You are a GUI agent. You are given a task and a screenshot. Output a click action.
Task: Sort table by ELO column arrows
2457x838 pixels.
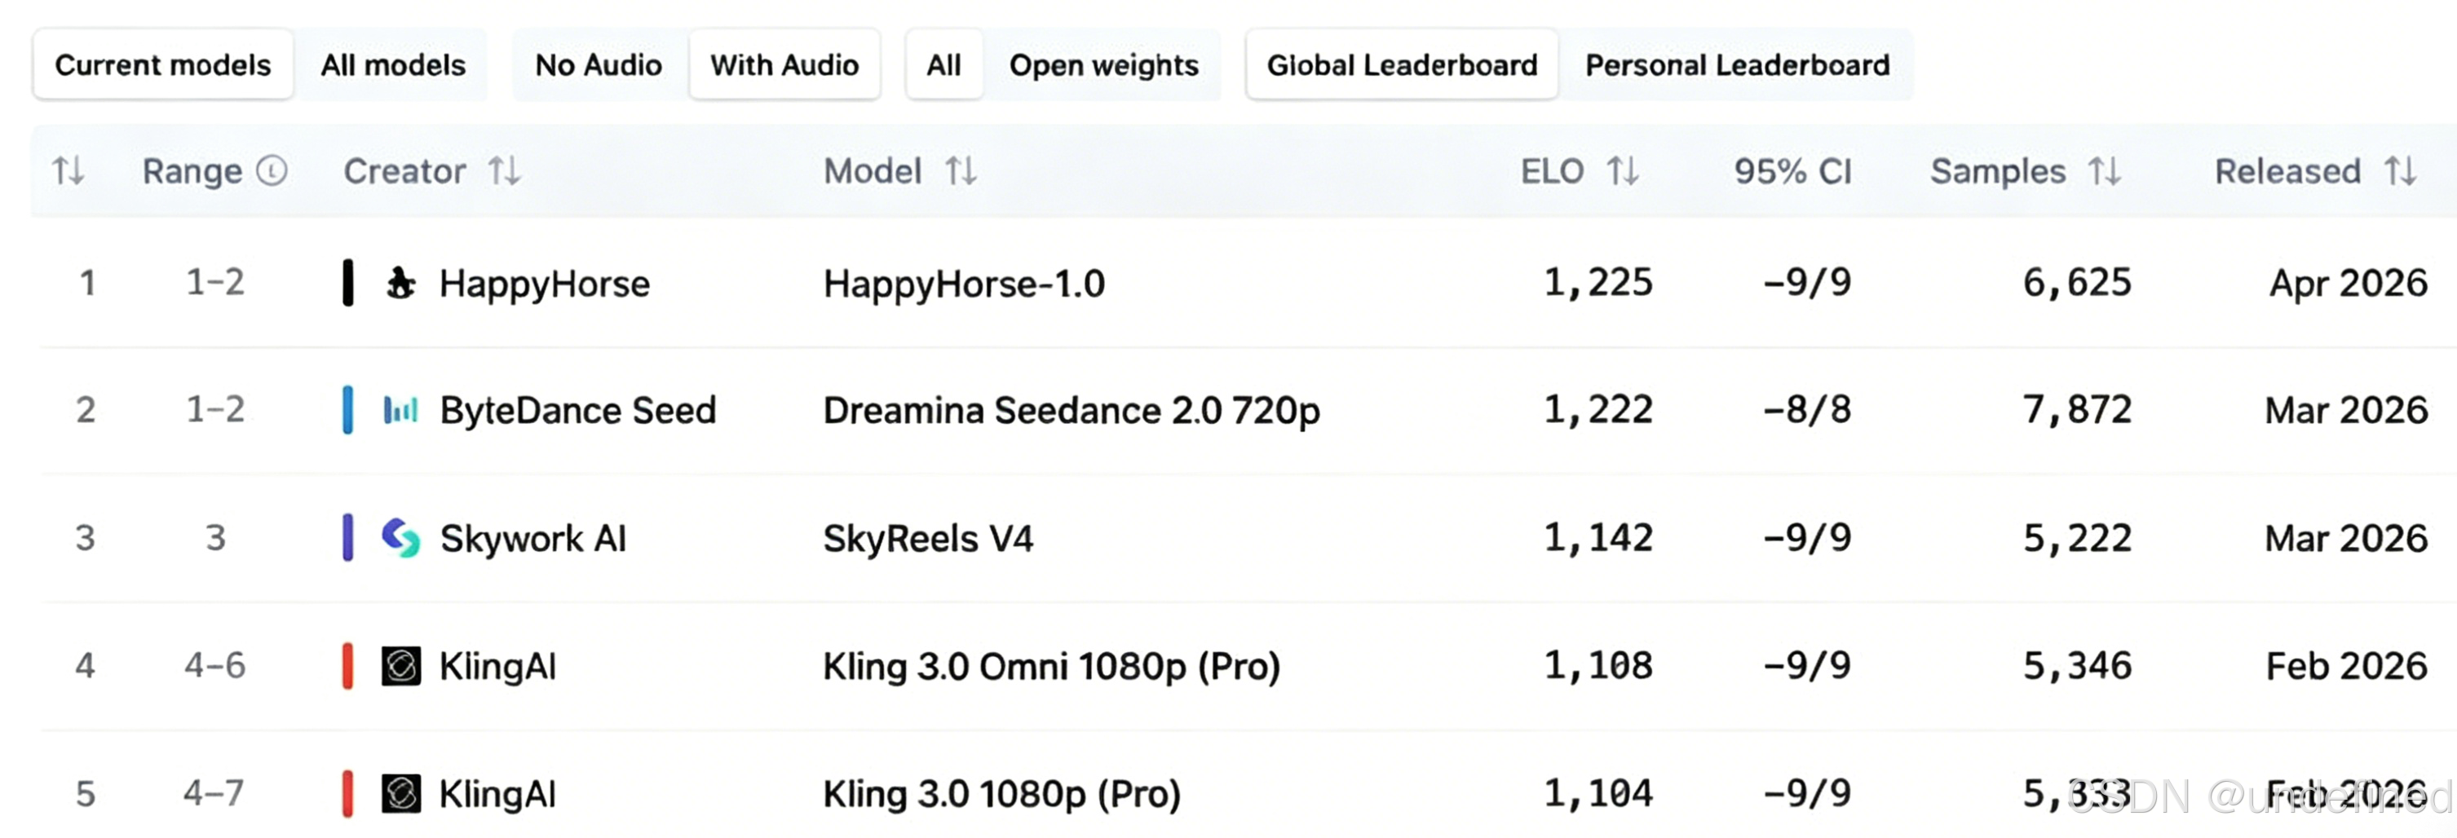[x=1623, y=172]
